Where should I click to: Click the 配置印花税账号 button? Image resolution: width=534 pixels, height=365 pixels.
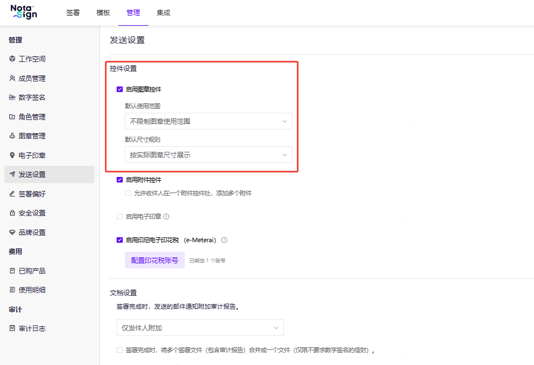pyautogui.click(x=155, y=260)
